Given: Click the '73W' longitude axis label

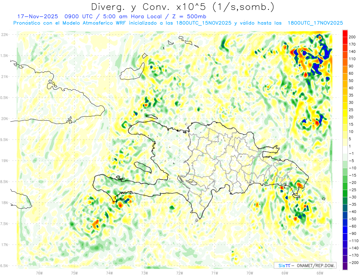Looking at the screenshot, I should 144,273.
